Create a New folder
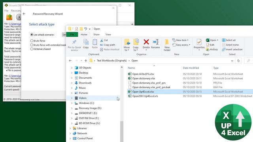253x142 pixels. (x=167, y=45)
